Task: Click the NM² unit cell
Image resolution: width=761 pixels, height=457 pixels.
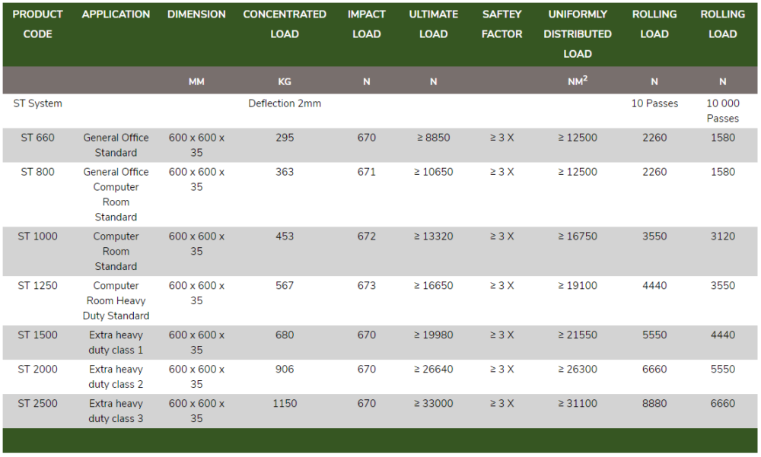Action: (577, 81)
